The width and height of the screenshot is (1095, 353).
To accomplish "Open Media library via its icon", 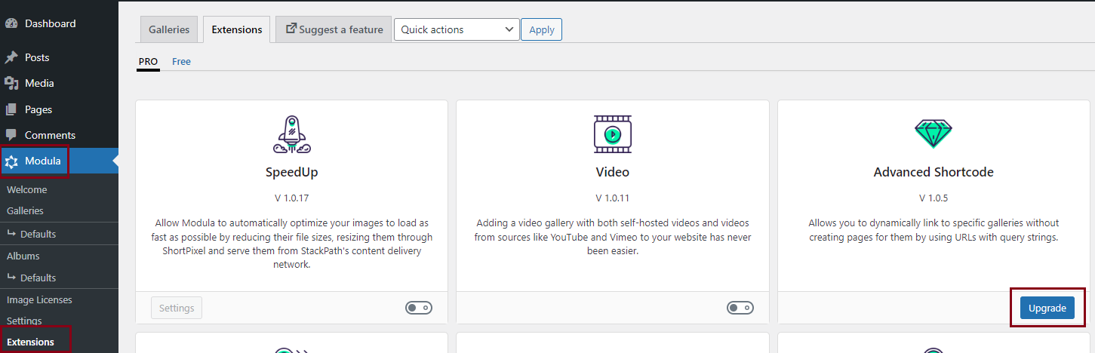I will click(11, 83).
